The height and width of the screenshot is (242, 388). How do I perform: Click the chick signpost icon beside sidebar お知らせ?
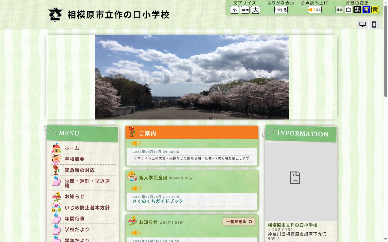point(56,197)
